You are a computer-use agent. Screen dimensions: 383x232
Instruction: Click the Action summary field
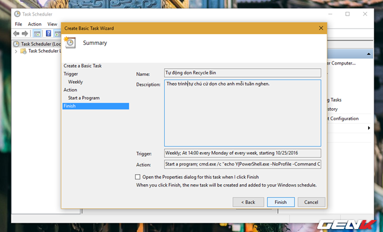(x=242, y=164)
